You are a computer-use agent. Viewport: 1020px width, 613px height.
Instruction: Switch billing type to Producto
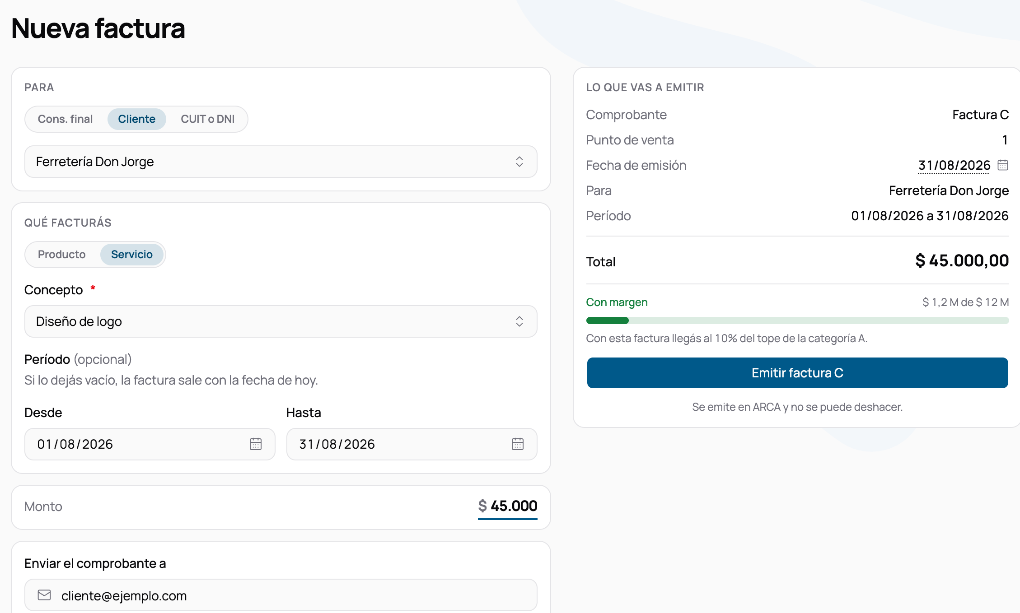tap(62, 255)
